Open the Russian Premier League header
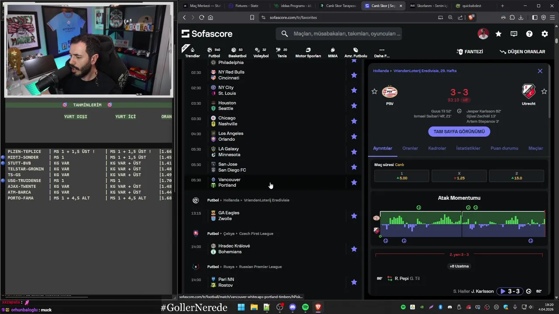Image resolution: width=559 pixels, height=314 pixels. (245, 266)
